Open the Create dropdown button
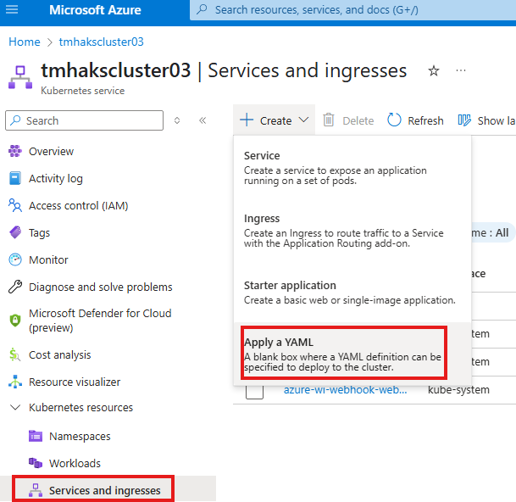 (x=275, y=120)
